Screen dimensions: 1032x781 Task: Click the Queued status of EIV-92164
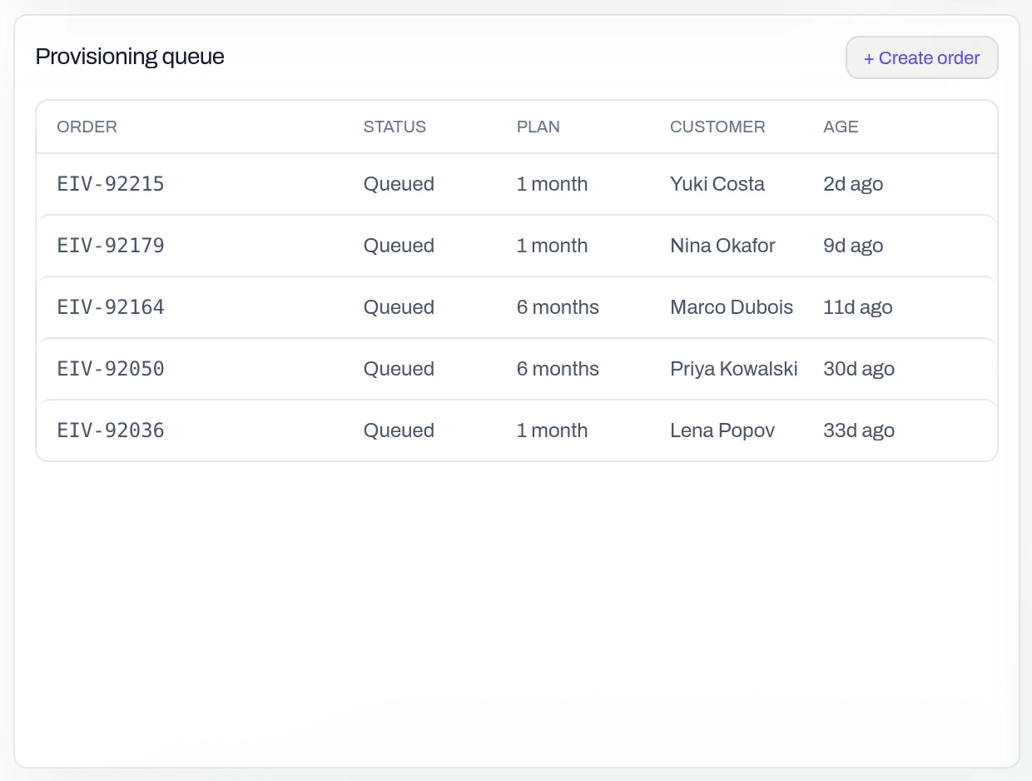click(399, 307)
